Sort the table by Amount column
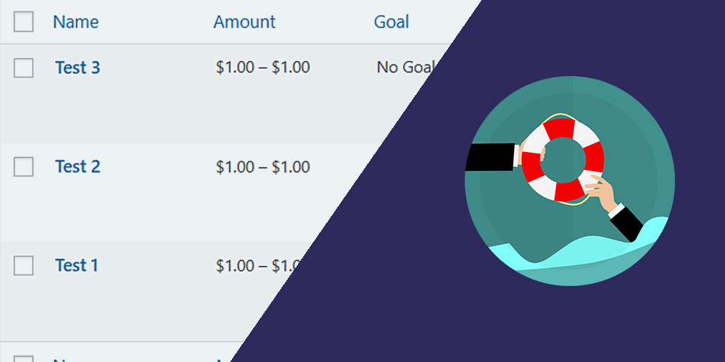The width and height of the screenshot is (725, 362). click(244, 22)
